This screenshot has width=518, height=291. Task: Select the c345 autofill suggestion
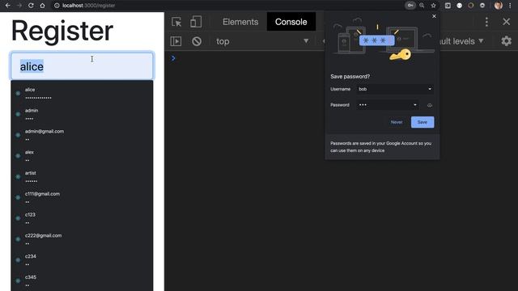tap(82, 280)
